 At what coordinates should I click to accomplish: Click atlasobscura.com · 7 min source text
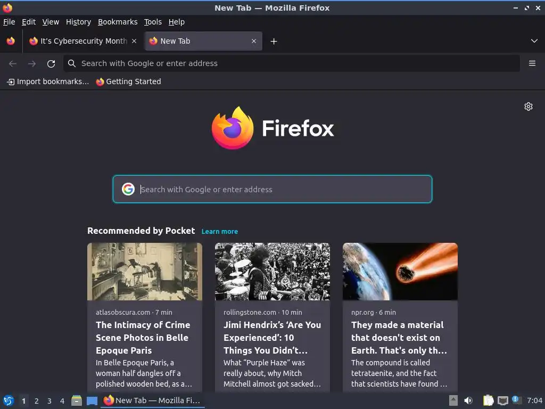(134, 312)
